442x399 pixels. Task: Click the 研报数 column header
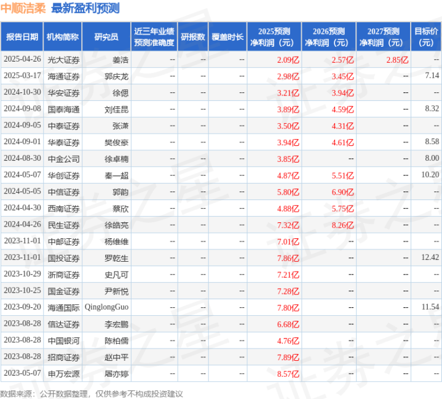(193, 37)
